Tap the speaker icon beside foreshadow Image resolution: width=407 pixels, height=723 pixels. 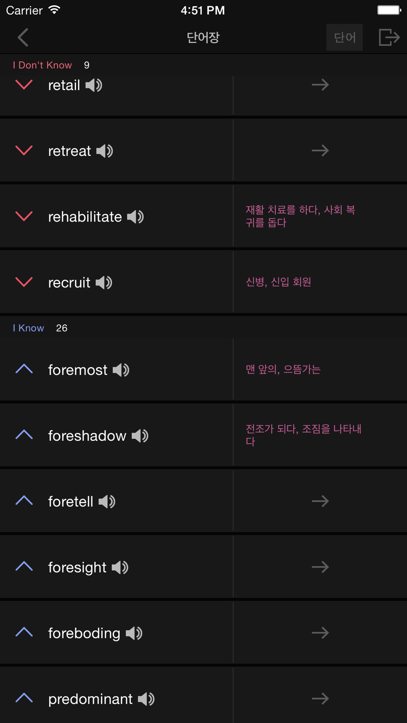click(x=140, y=436)
